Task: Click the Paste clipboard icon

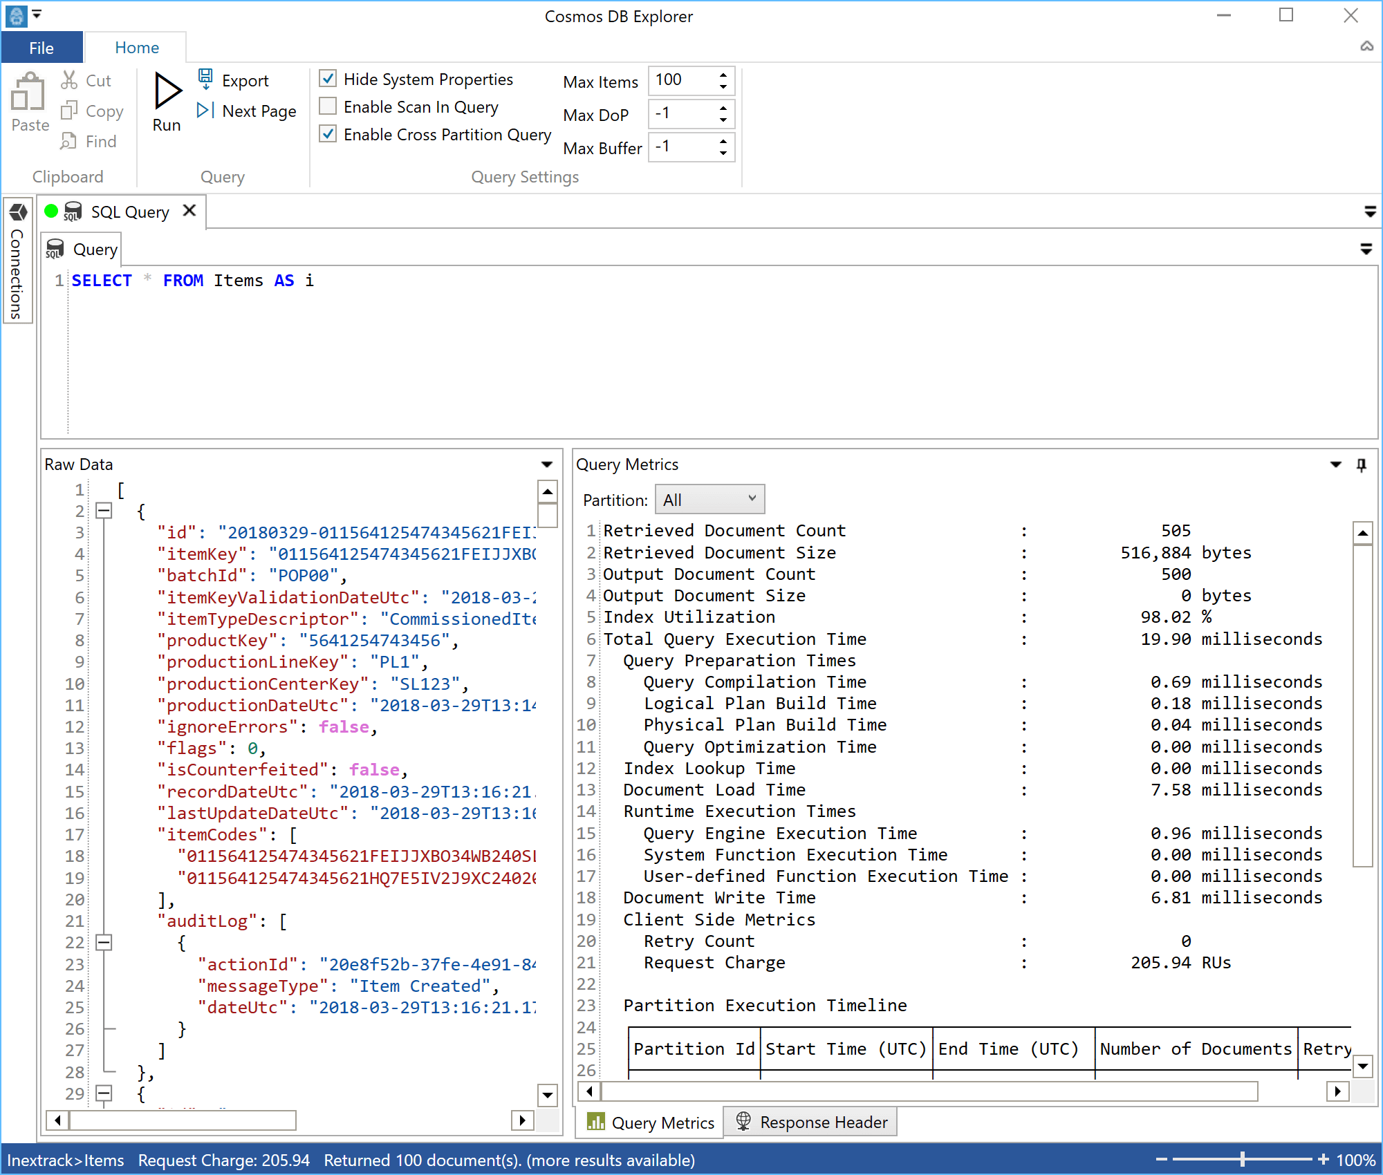Action: pos(29,91)
